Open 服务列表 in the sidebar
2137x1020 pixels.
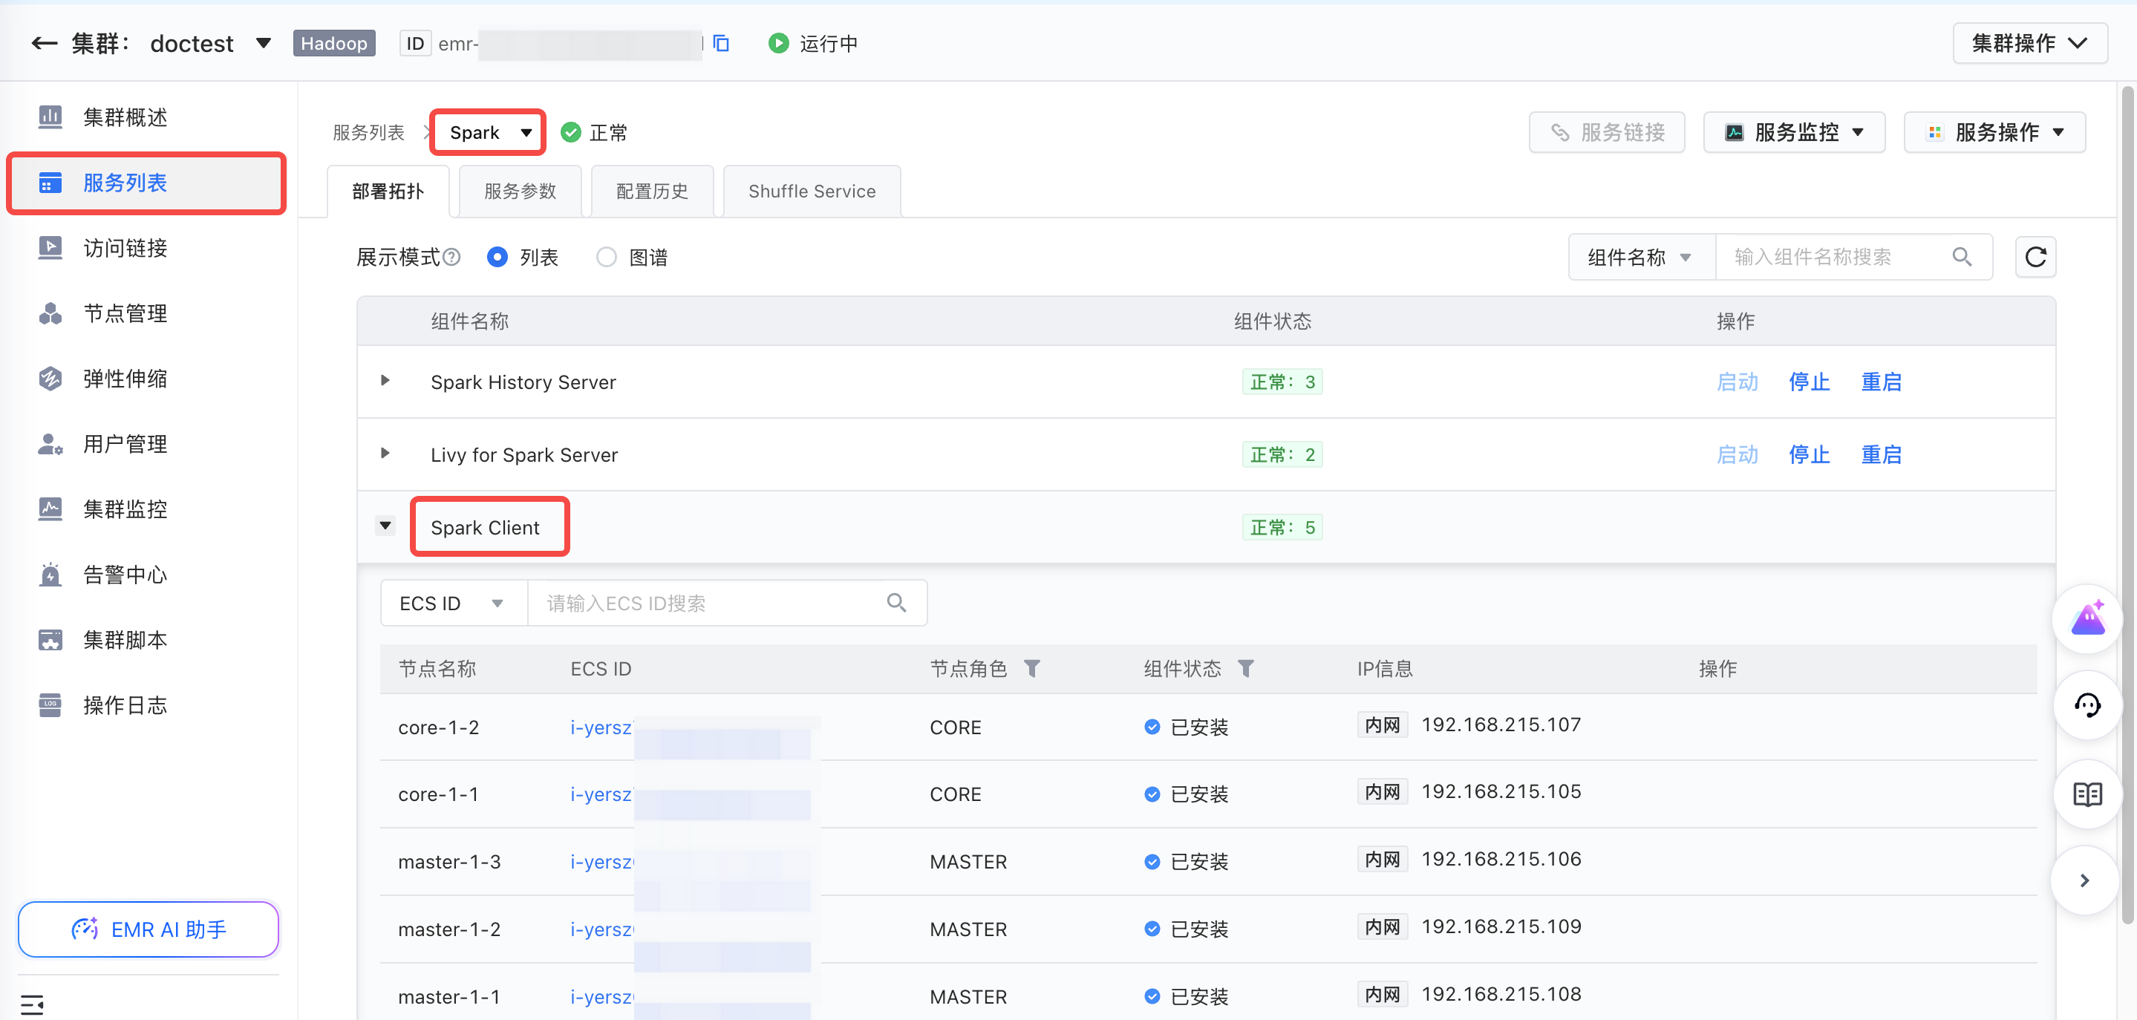click(146, 183)
